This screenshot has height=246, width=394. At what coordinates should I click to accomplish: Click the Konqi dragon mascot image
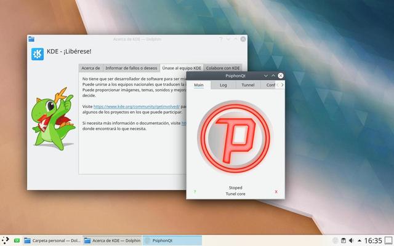54,119
